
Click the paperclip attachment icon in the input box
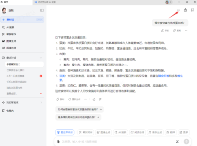58,142
